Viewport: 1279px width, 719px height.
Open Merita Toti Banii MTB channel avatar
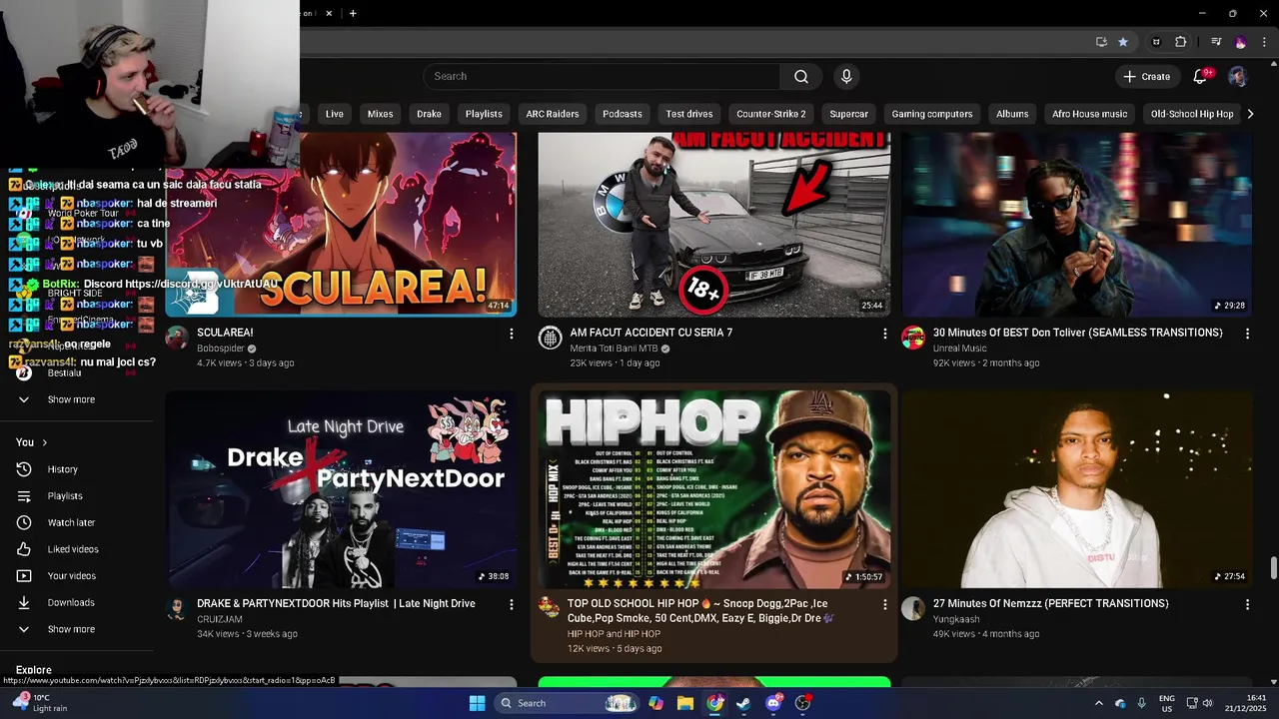[x=550, y=338]
